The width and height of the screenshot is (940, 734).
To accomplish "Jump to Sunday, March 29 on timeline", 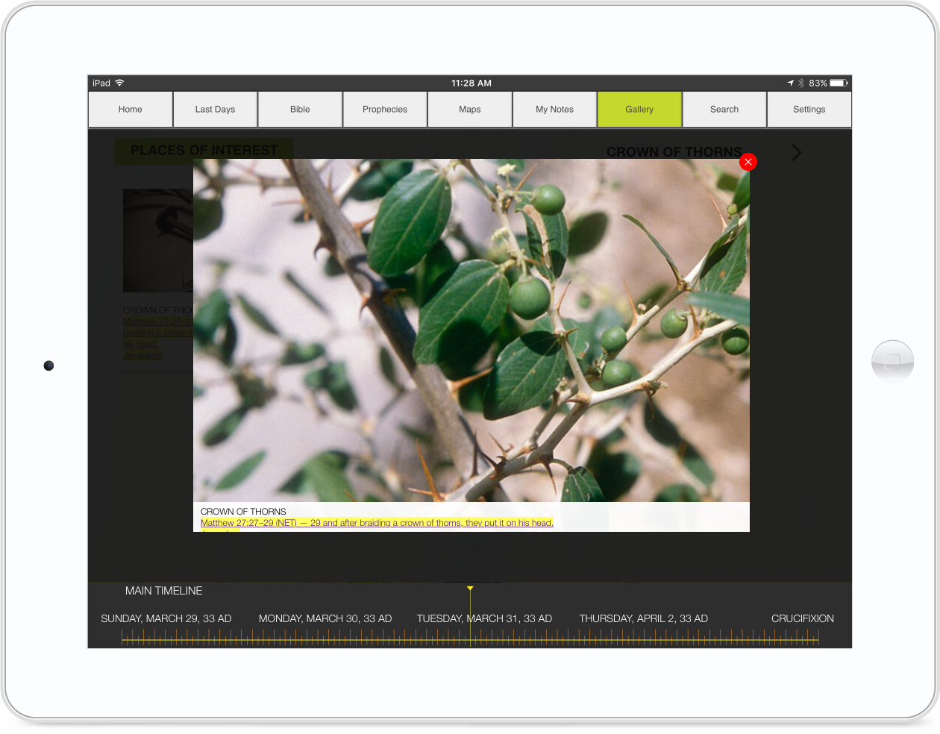I will tap(166, 618).
